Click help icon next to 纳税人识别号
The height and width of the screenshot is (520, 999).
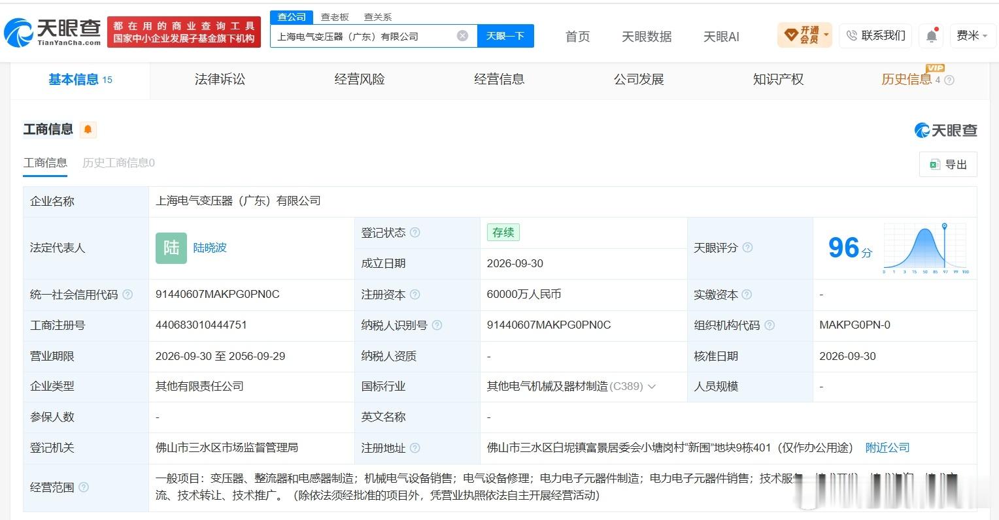point(437,325)
